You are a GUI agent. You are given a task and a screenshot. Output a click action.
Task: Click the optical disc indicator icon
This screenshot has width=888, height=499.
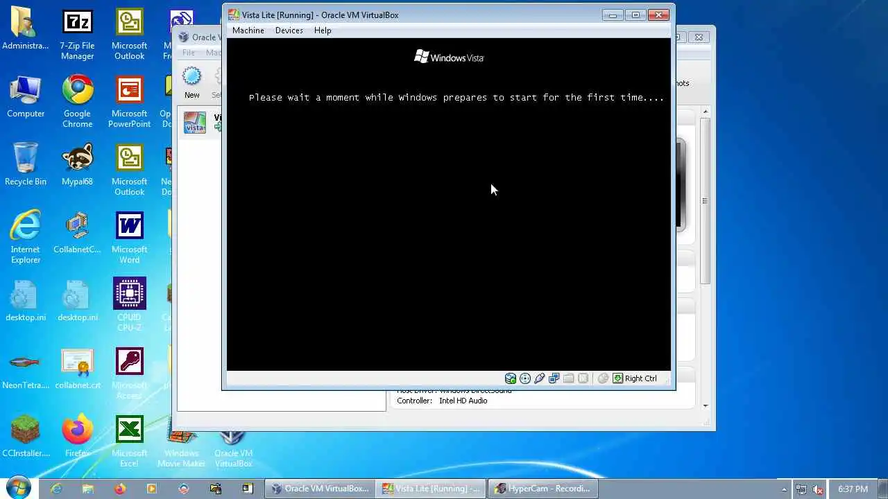[525, 378]
